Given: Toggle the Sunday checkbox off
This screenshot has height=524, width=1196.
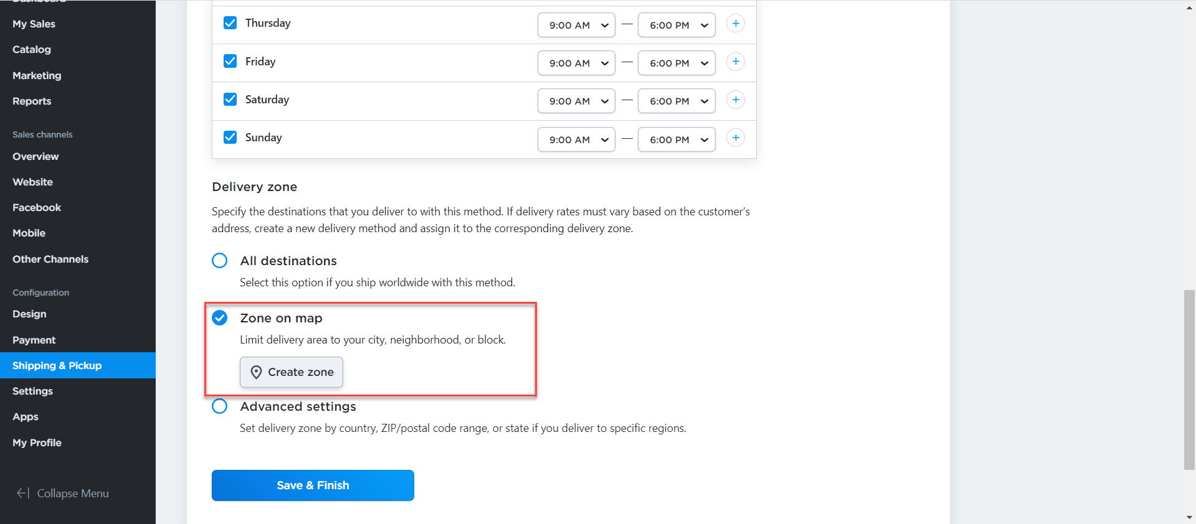Looking at the screenshot, I should pos(230,138).
